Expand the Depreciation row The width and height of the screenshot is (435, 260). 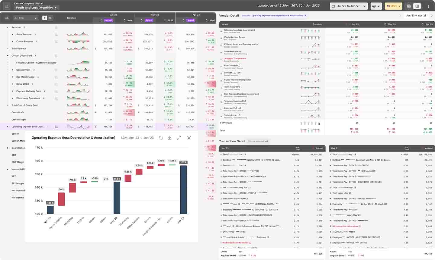8,148
